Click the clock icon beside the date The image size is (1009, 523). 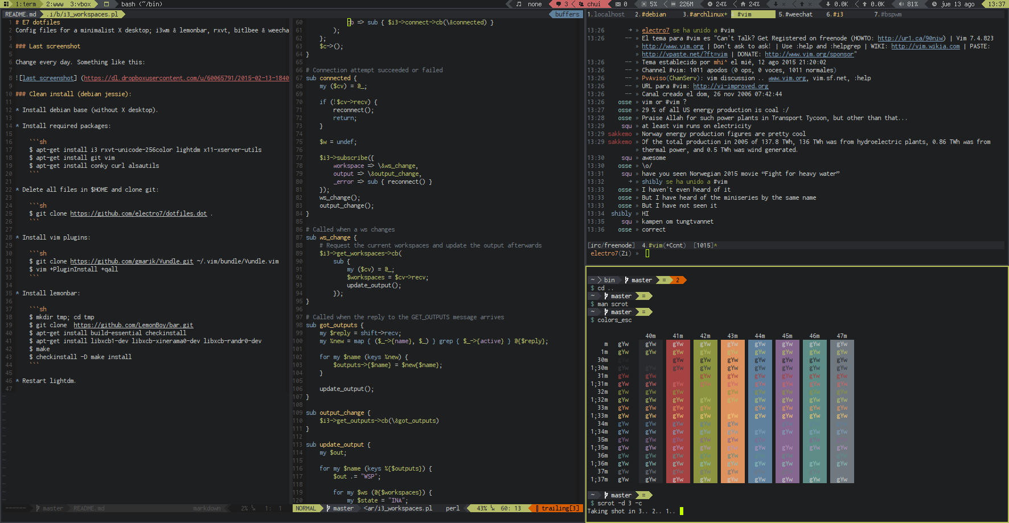[x=934, y=4]
